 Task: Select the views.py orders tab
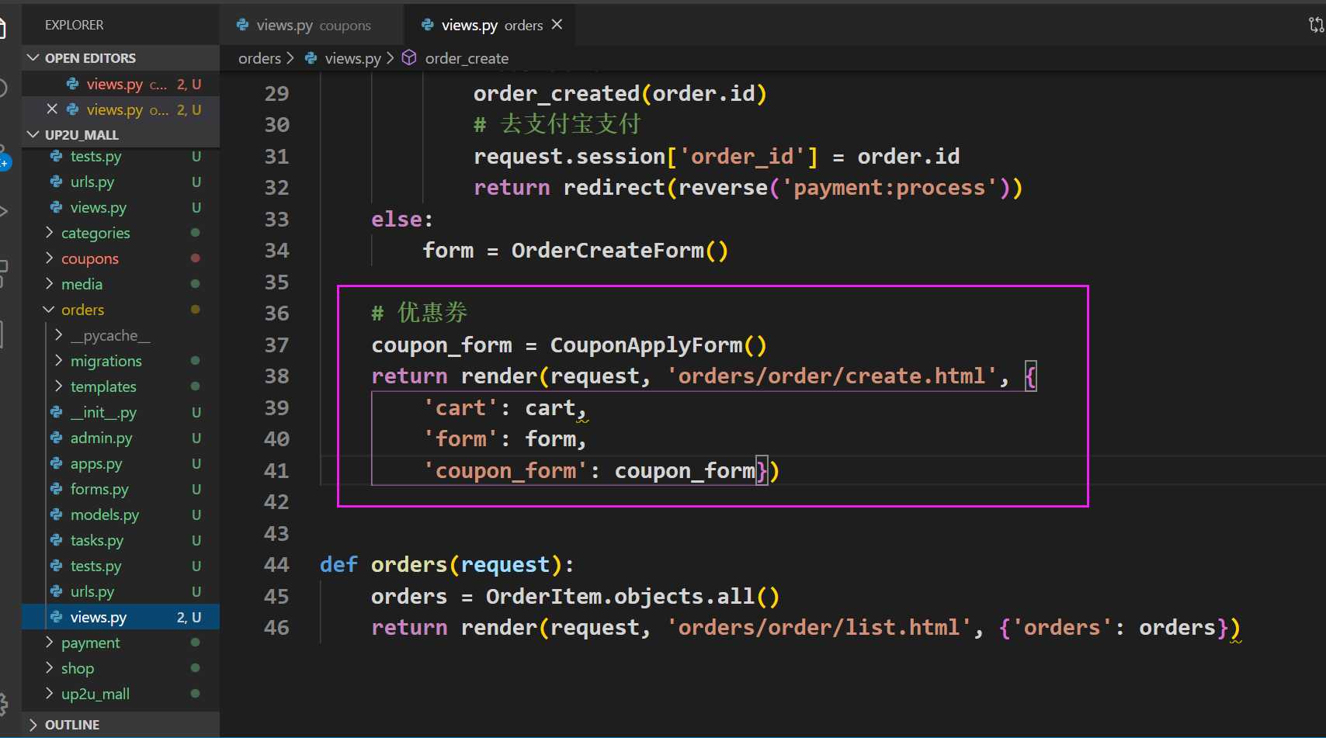(x=491, y=26)
